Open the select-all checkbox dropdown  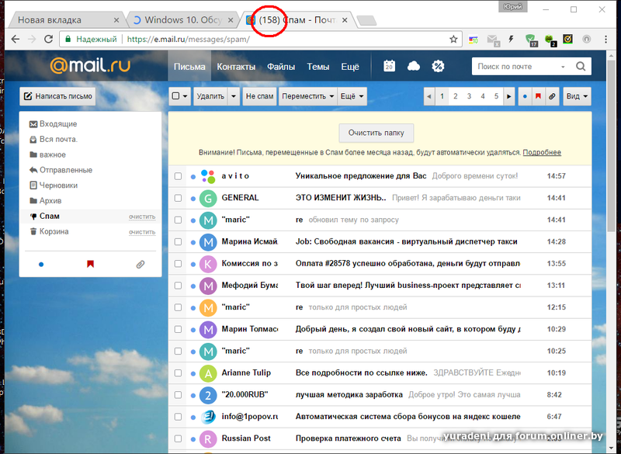(x=180, y=96)
